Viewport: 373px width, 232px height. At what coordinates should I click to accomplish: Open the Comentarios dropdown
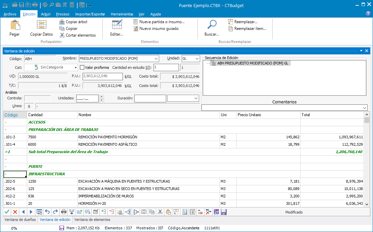(x=365, y=108)
